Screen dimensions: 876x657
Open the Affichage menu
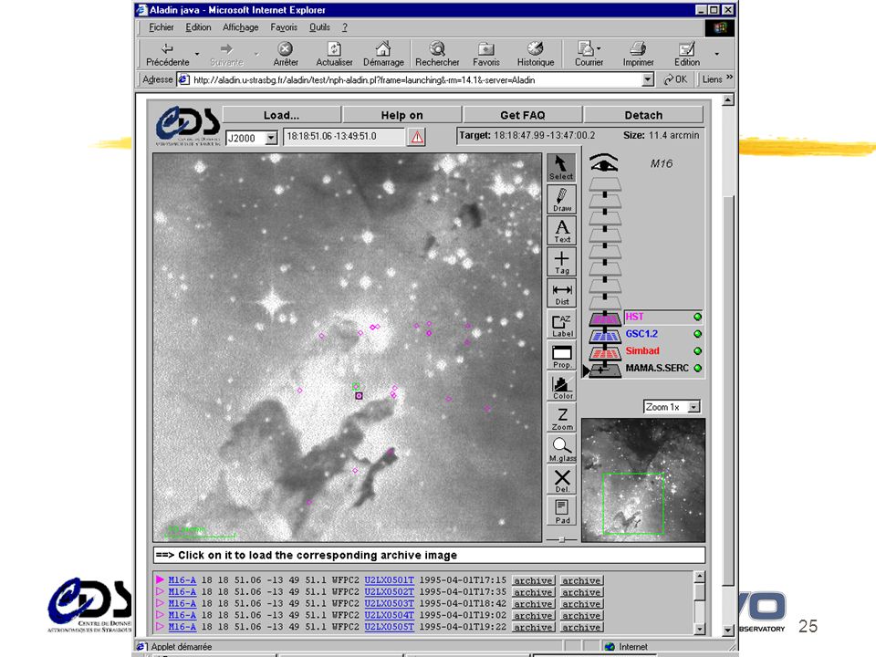pyautogui.click(x=240, y=27)
